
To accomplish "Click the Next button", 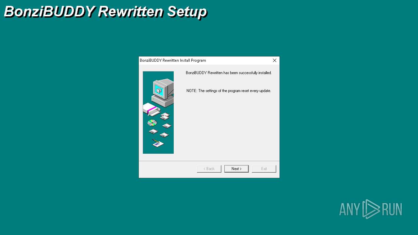I will [236, 169].
